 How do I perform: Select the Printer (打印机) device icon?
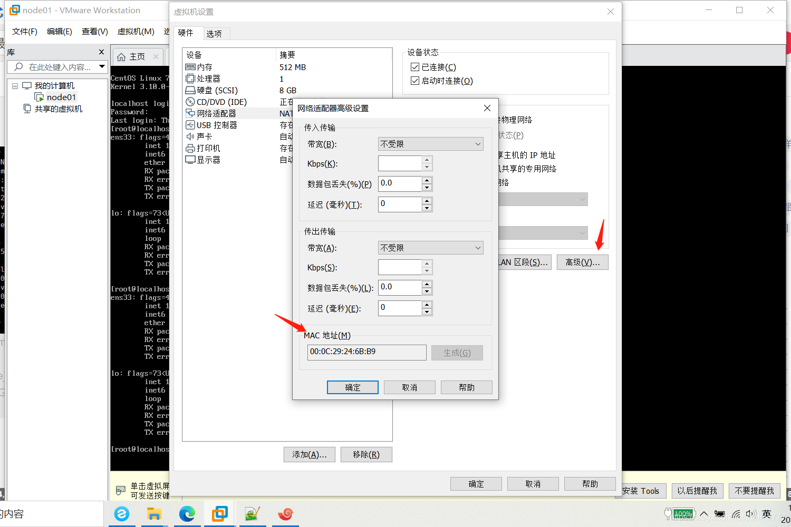point(190,148)
